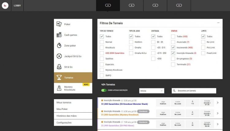This screenshot has width=230, height=131.
Task: Open the Poker cards icon in sidebar
Action: 59,24
